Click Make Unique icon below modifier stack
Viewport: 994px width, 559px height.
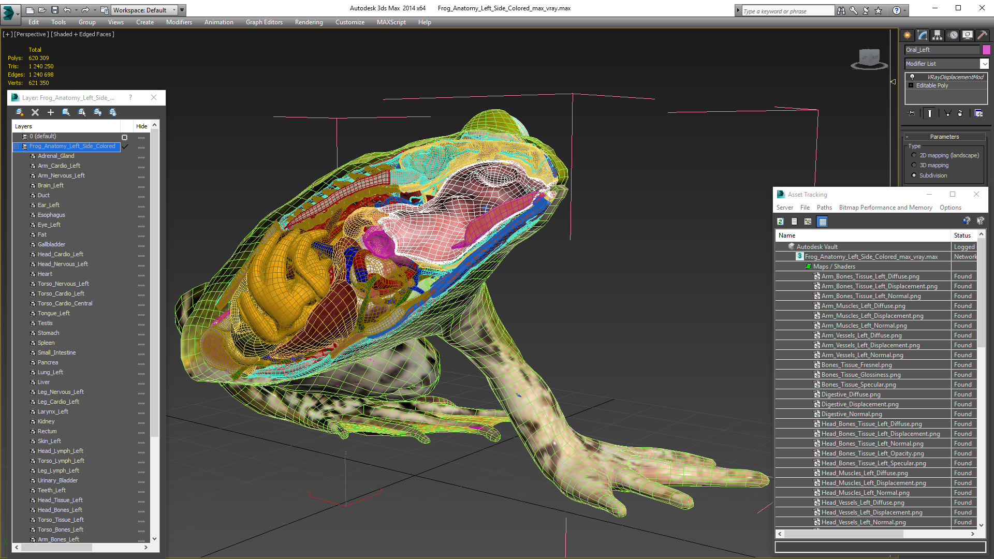click(947, 113)
